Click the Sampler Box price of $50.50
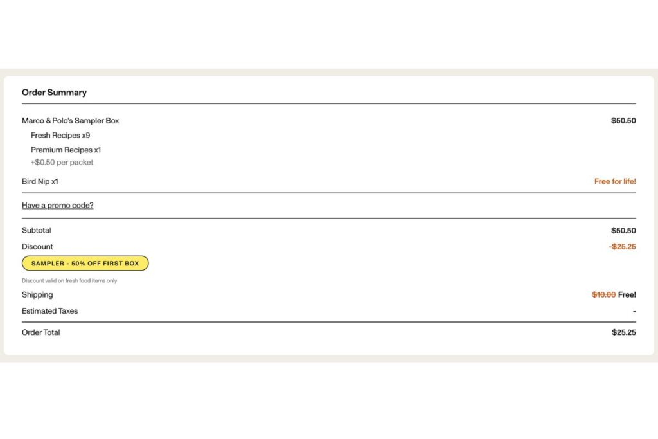The image size is (658, 439). tap(623, 121)
